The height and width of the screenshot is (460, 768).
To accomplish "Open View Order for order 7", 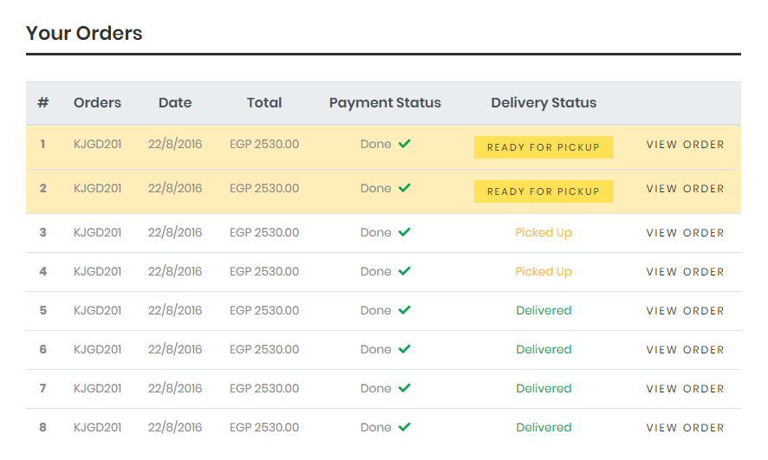I will pyautogui.click(x=685, y=389).
